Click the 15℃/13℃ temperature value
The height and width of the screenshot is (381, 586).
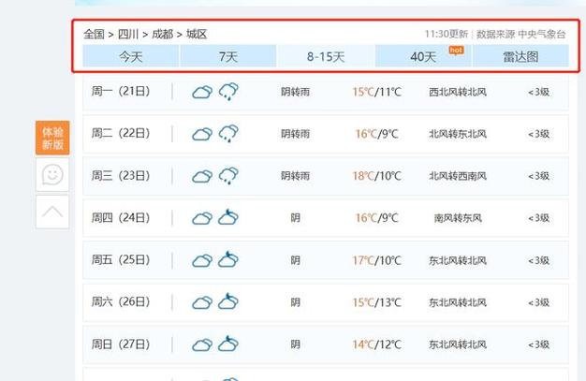tap(376, 301)
